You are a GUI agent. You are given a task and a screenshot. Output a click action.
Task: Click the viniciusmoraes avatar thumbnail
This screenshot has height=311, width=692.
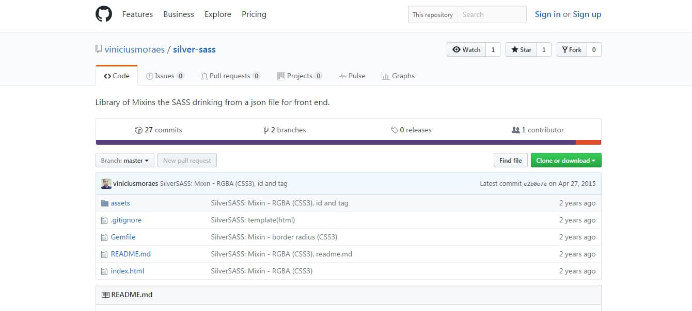pyautogui.click(x=106, y=184)
